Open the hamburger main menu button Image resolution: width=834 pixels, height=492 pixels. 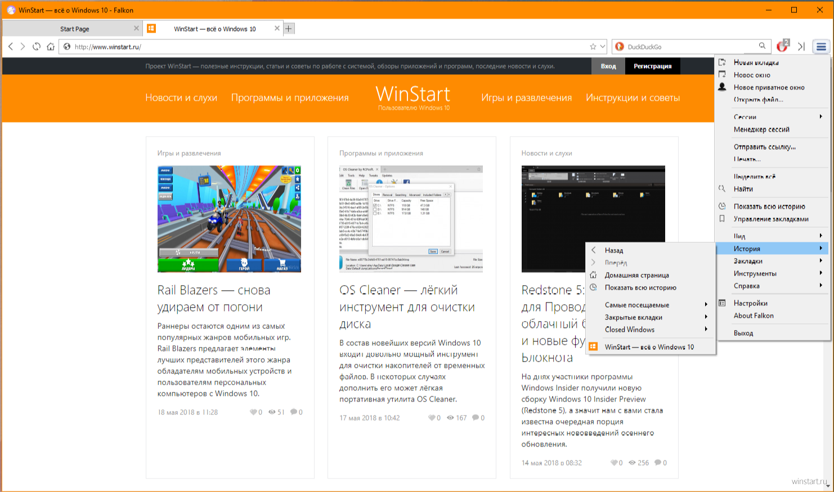[x=821, y=47]
